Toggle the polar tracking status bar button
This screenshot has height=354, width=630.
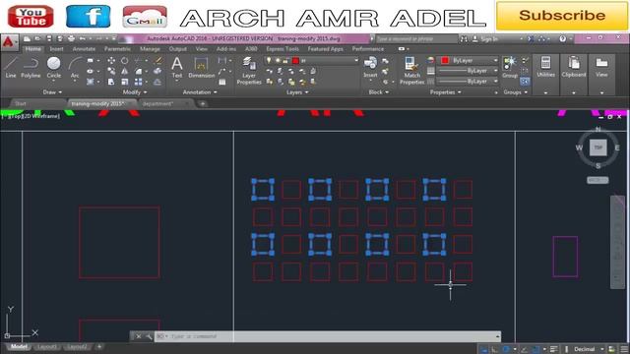coord(506,349)
